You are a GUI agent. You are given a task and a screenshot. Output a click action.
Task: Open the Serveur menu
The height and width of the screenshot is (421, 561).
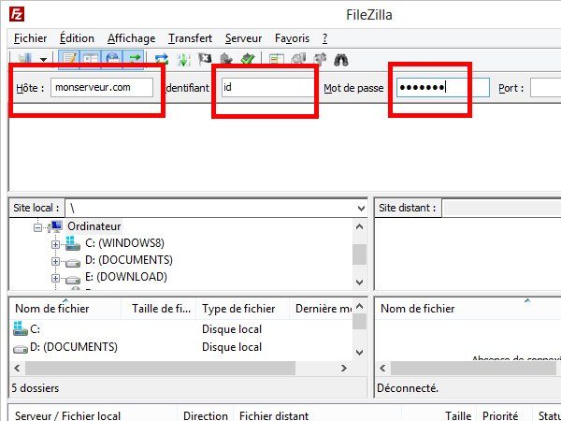tap(243, 38)
